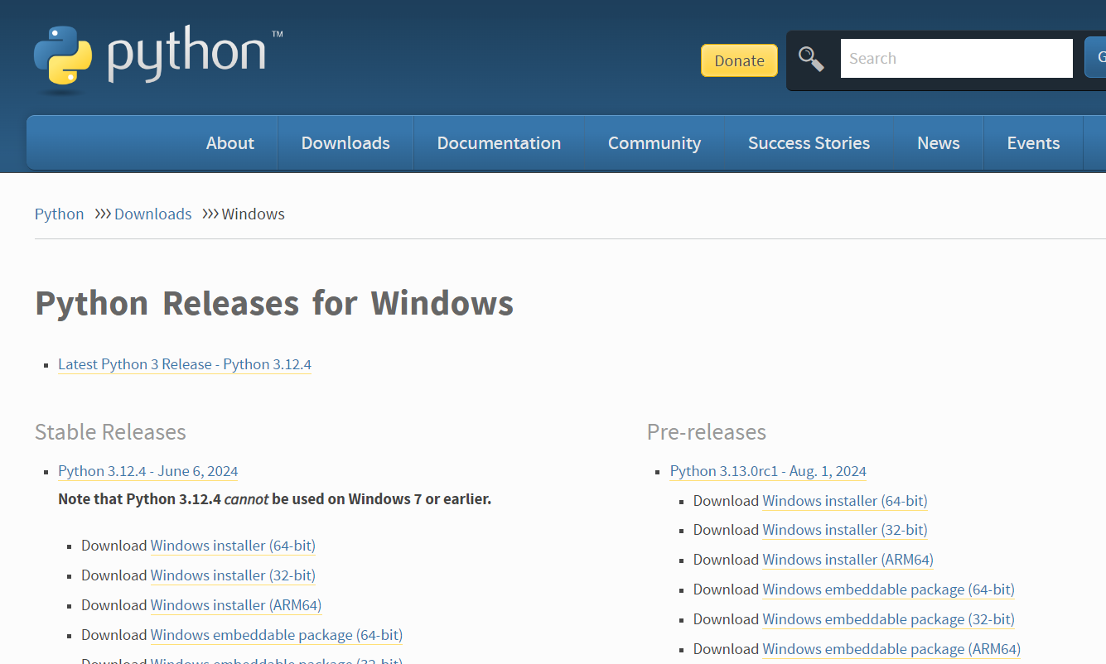This screenshot has width=1106, height=664.
Task: Download pre-release embeddable package (ARM64)
Action: [x=891, y=649]
